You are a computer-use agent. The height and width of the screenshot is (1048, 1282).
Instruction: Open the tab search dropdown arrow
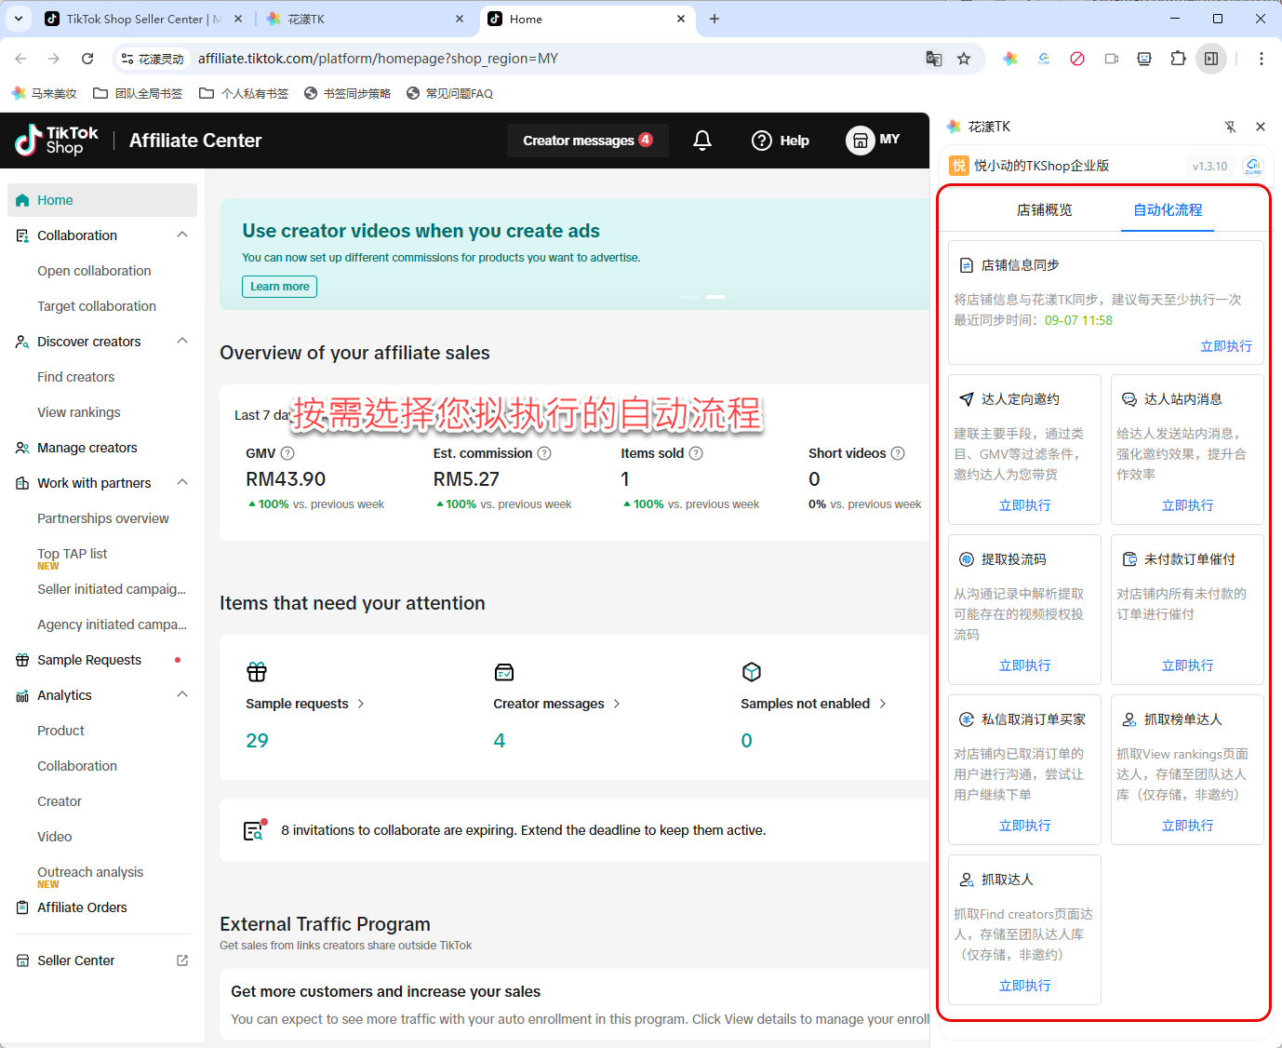coord(19,19)
